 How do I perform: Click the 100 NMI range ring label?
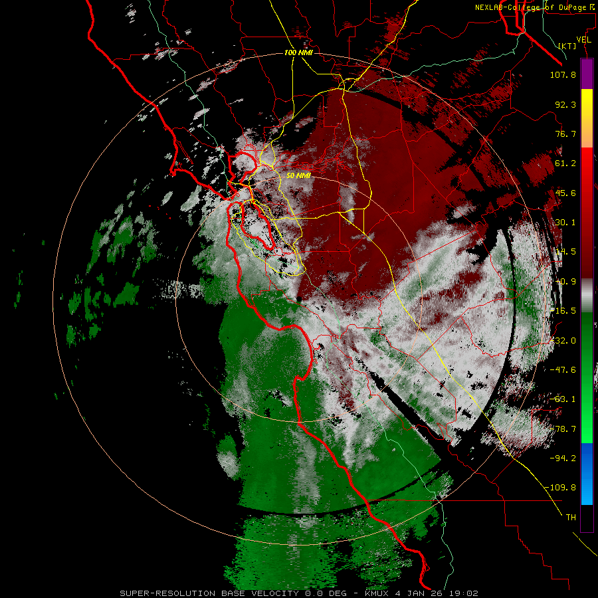pos(298,52)
